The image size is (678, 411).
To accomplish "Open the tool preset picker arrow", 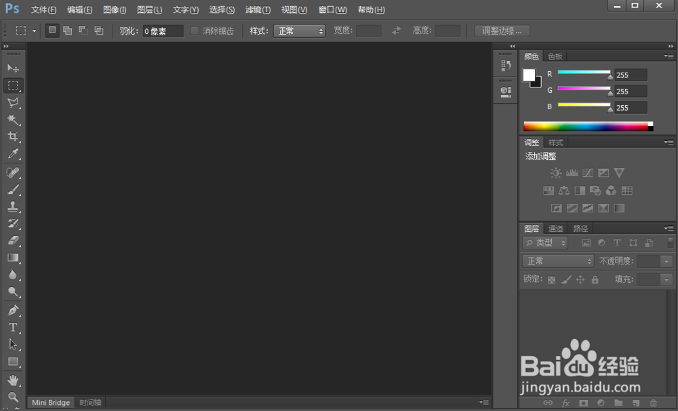I will pyautogui.click(x=34, y=31).
